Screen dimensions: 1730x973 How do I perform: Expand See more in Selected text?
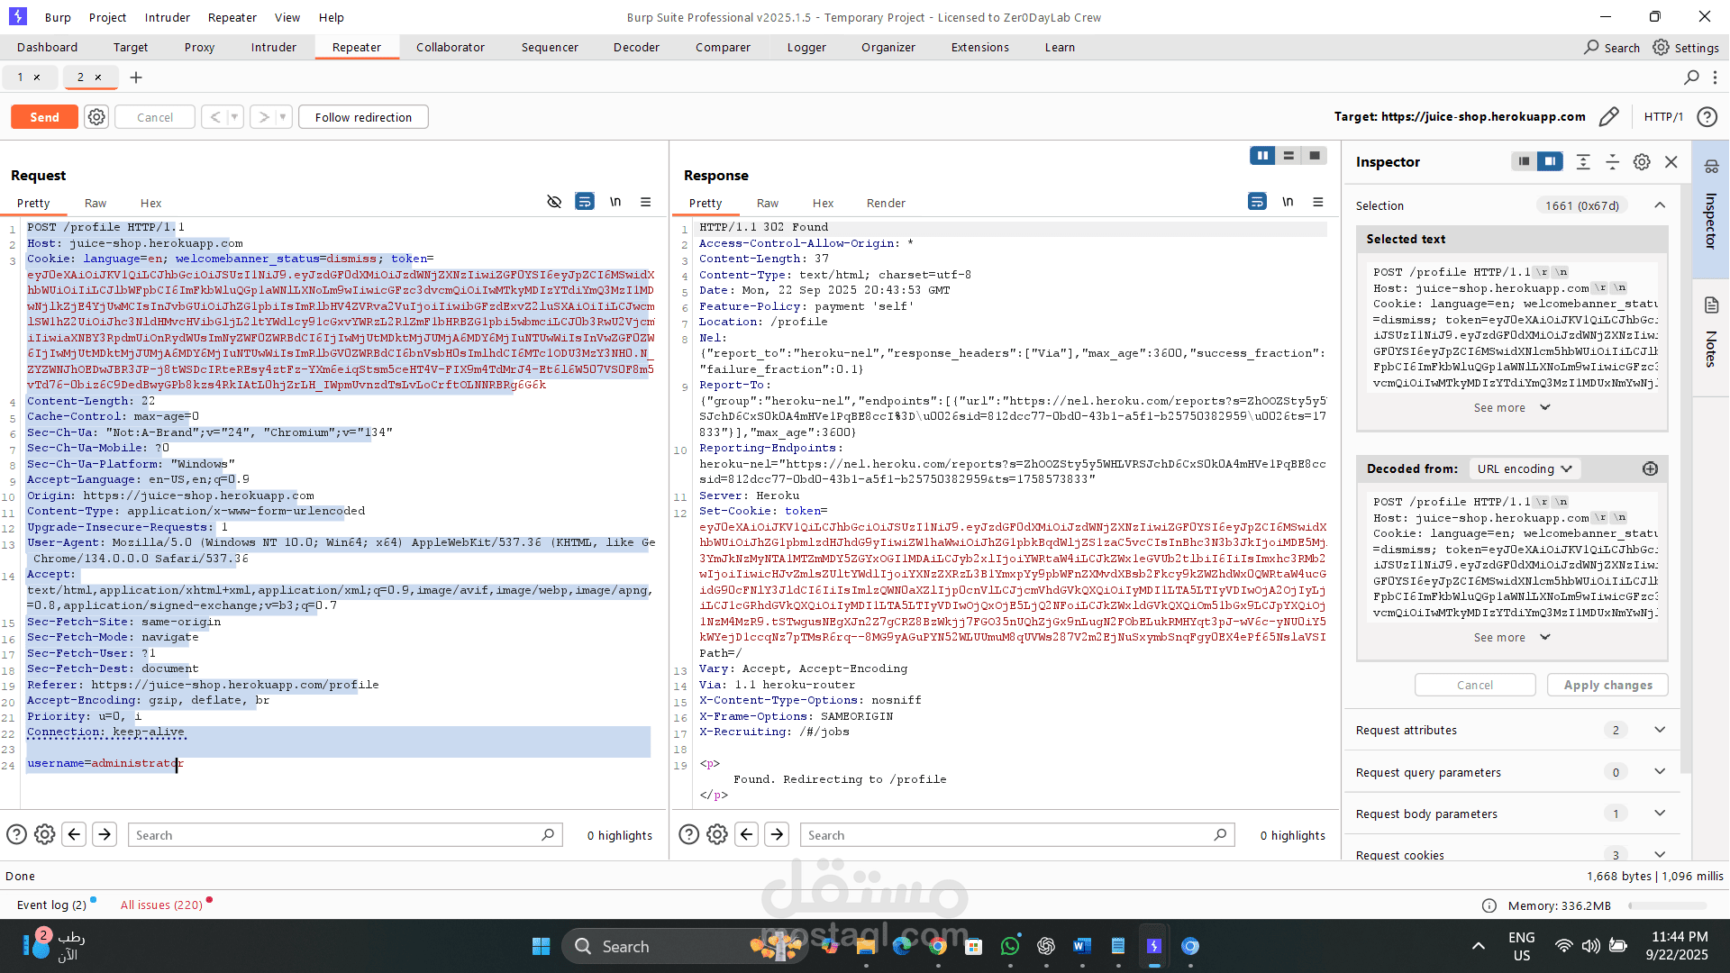tap(1512, 407)
